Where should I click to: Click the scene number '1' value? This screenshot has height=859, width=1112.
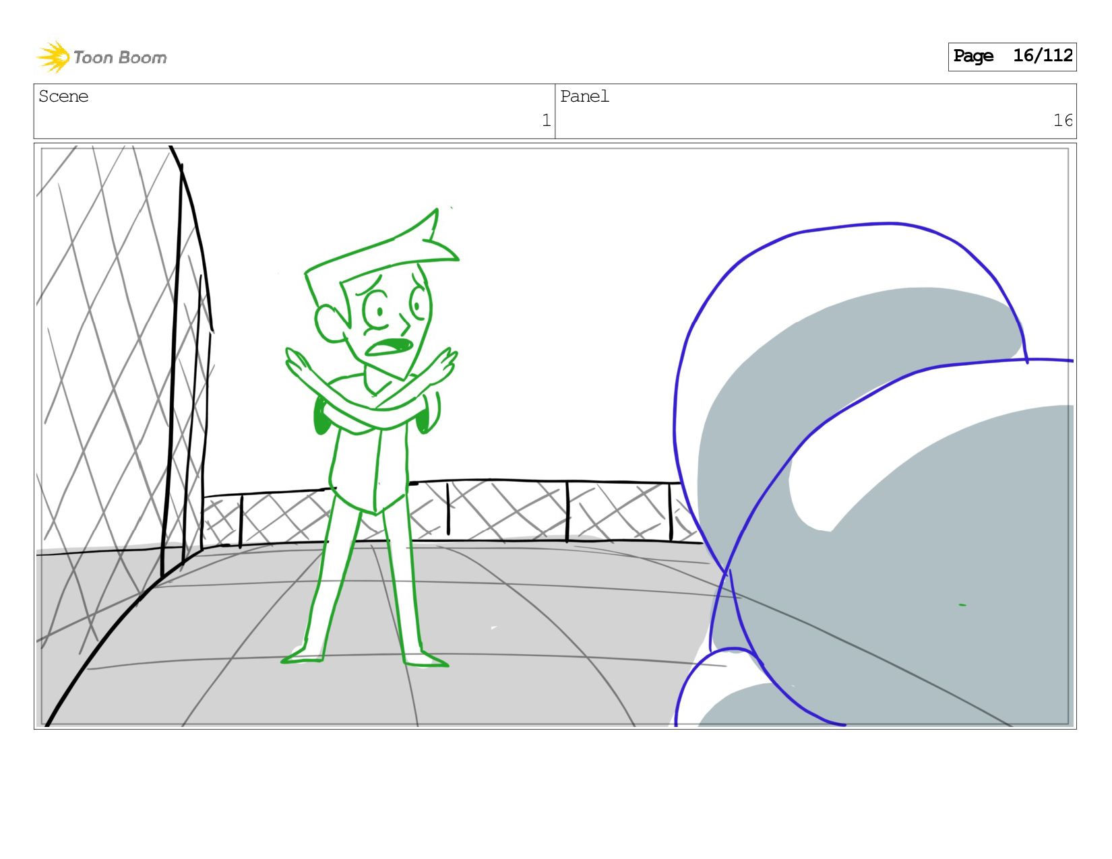546,121
